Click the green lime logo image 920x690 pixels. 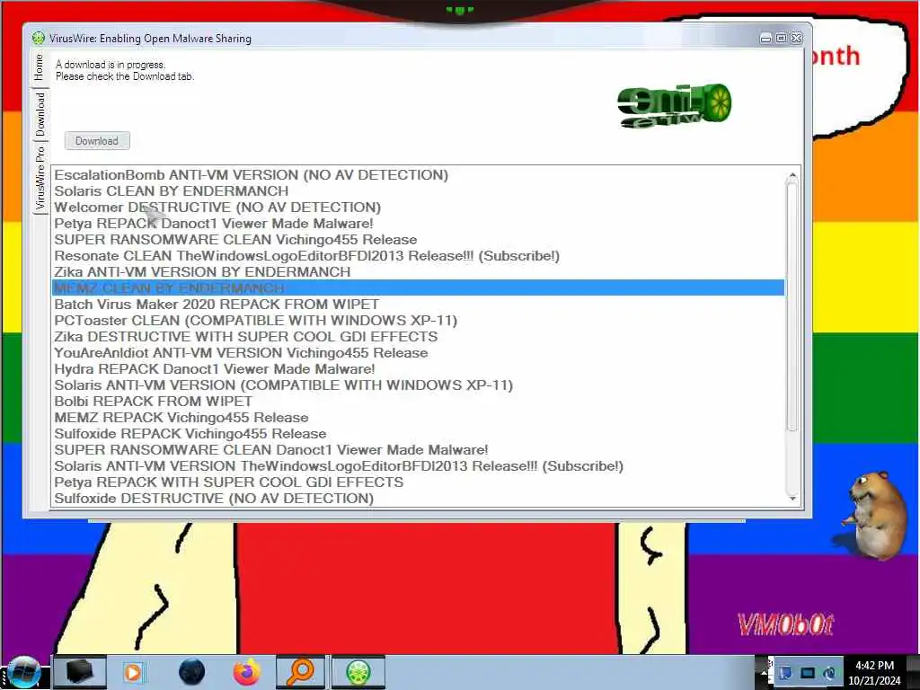(x=674, y=106)
